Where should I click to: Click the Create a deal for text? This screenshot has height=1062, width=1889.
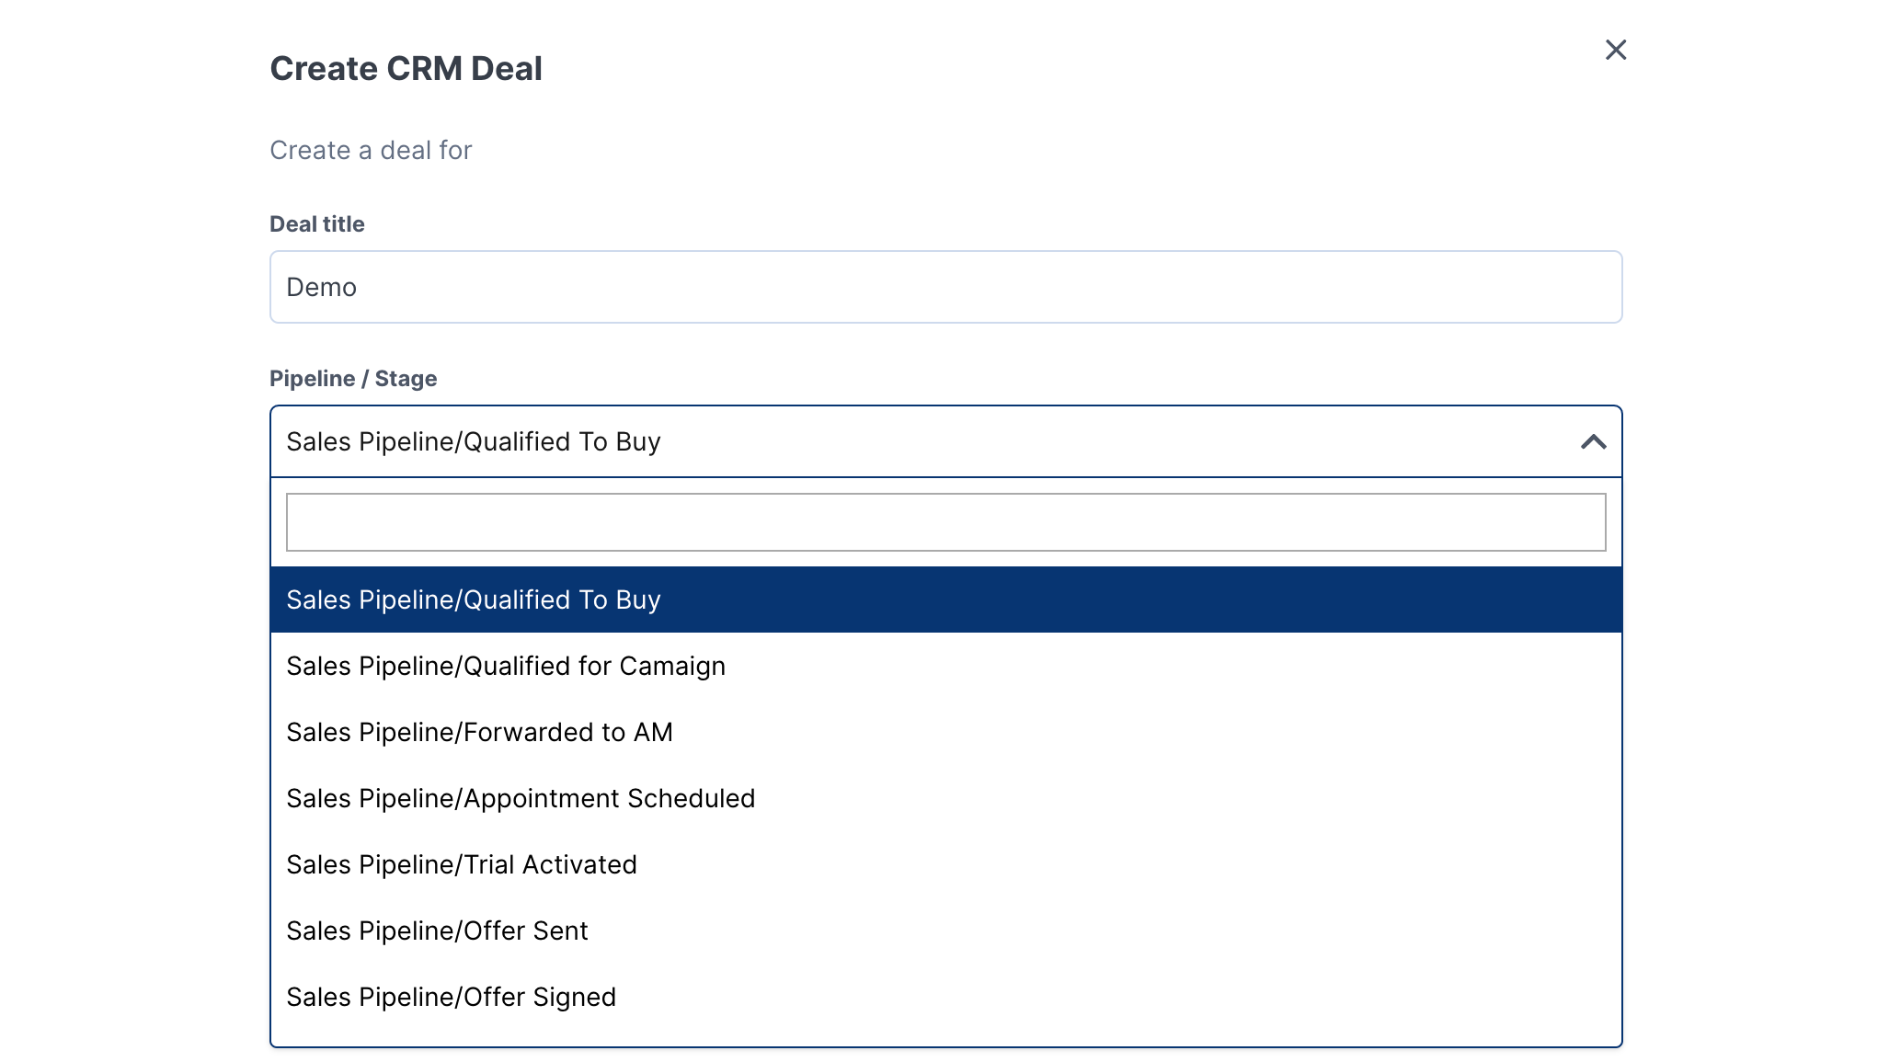(x=370, y=150)
